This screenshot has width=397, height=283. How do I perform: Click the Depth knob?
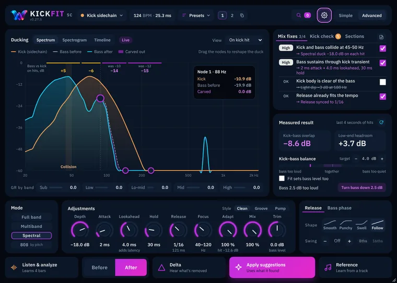coord(80,230)
